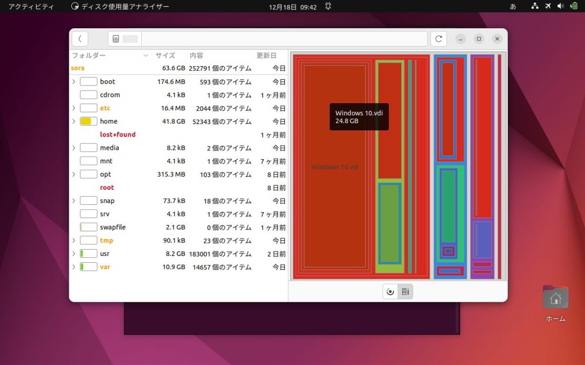Image resolution: width=585 pixels, height=365 pixels.
Task: Open ディスク使用量アナライザー app menu
Action: 120,7
